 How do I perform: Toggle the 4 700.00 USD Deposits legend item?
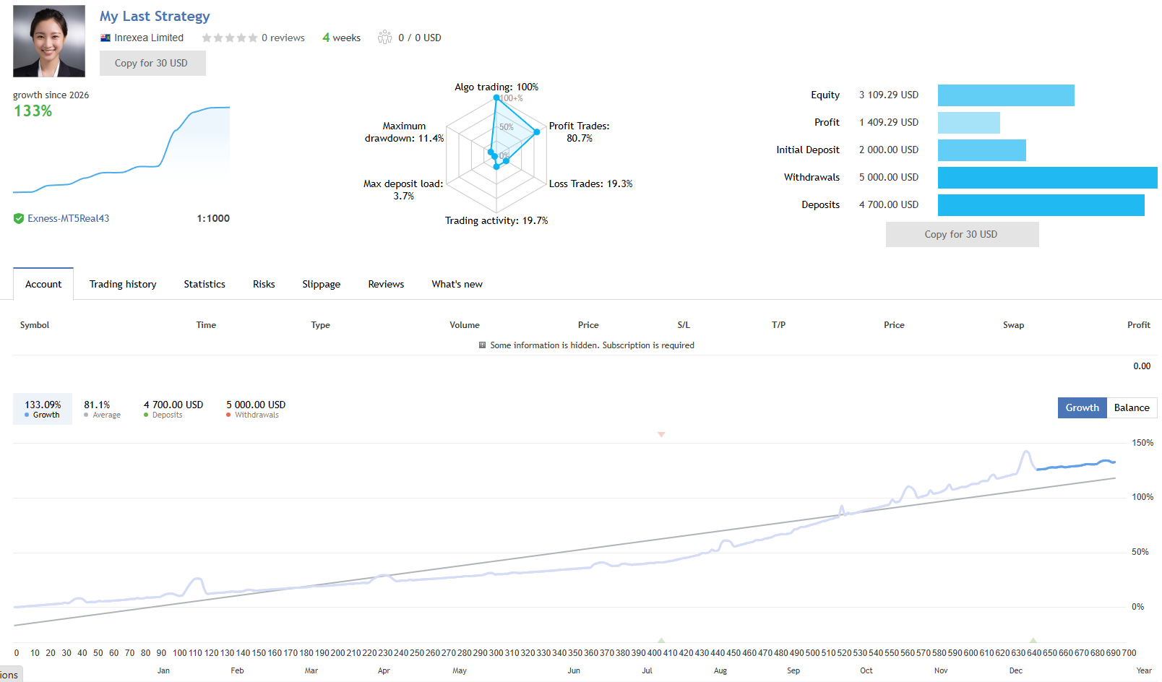click(x=173, y=409)
